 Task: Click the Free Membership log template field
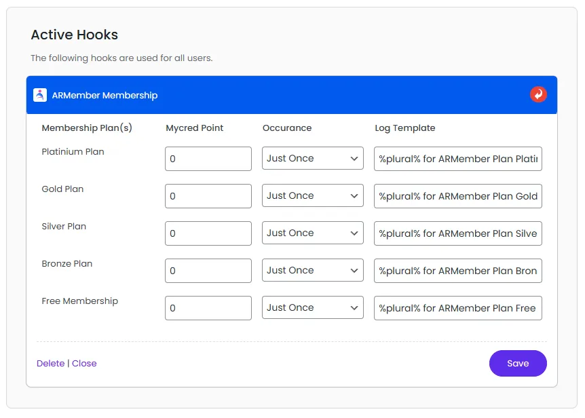click(x=457, y=307)
